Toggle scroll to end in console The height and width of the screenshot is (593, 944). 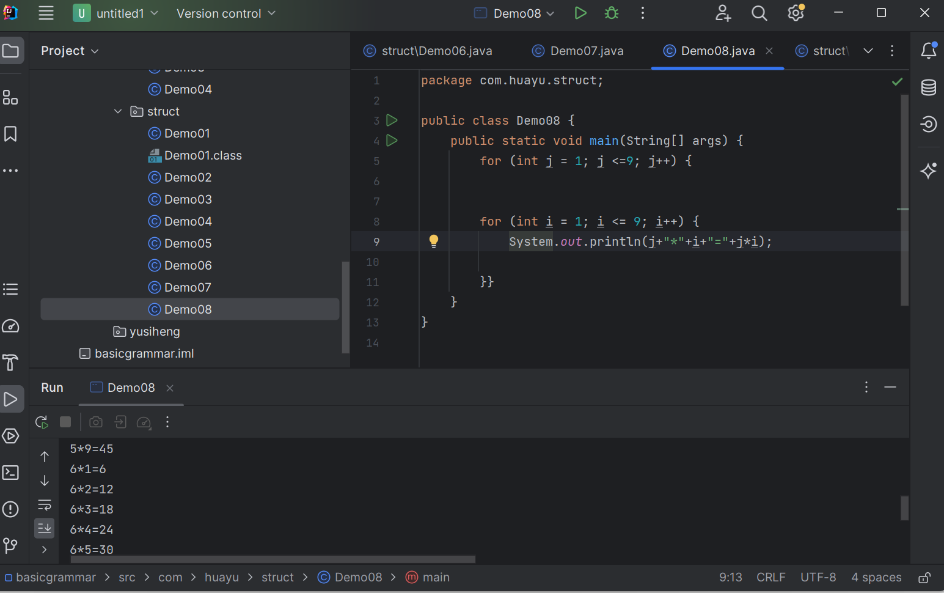coord(45,528)
